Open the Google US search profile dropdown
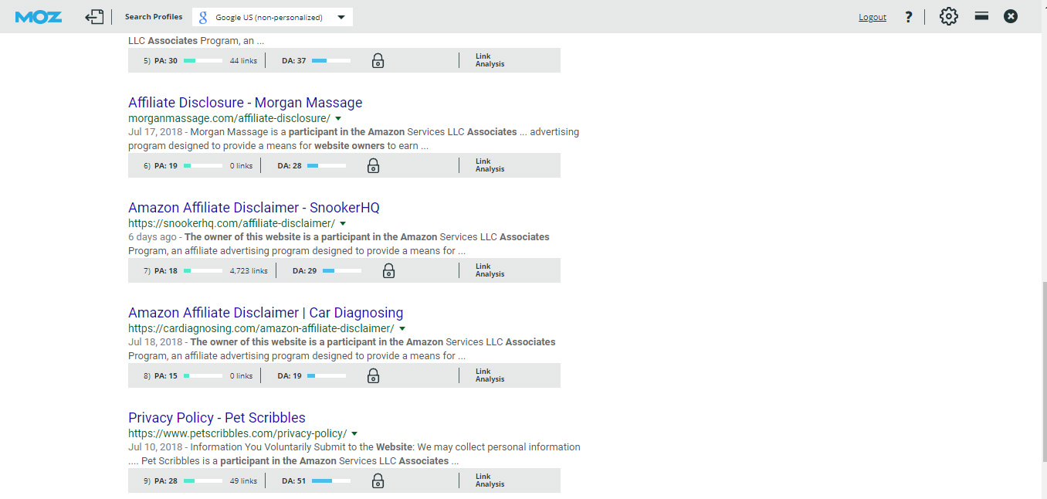This screenshot has height=499, width=1047. point(273,17)
